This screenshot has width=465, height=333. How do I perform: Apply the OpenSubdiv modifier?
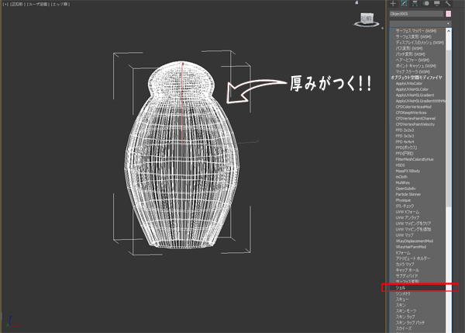click(x=407, y=187)
